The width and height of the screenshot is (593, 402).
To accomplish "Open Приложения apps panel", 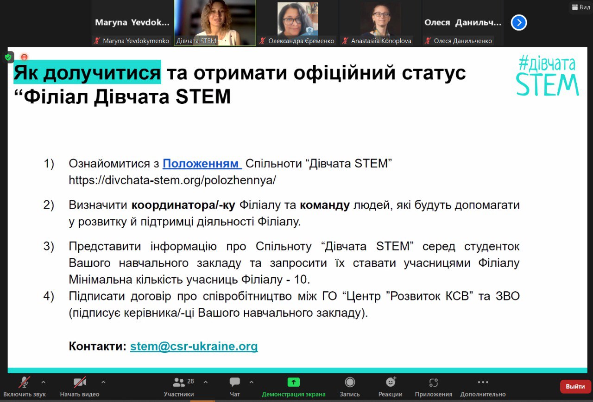I will tap(433, 387).
